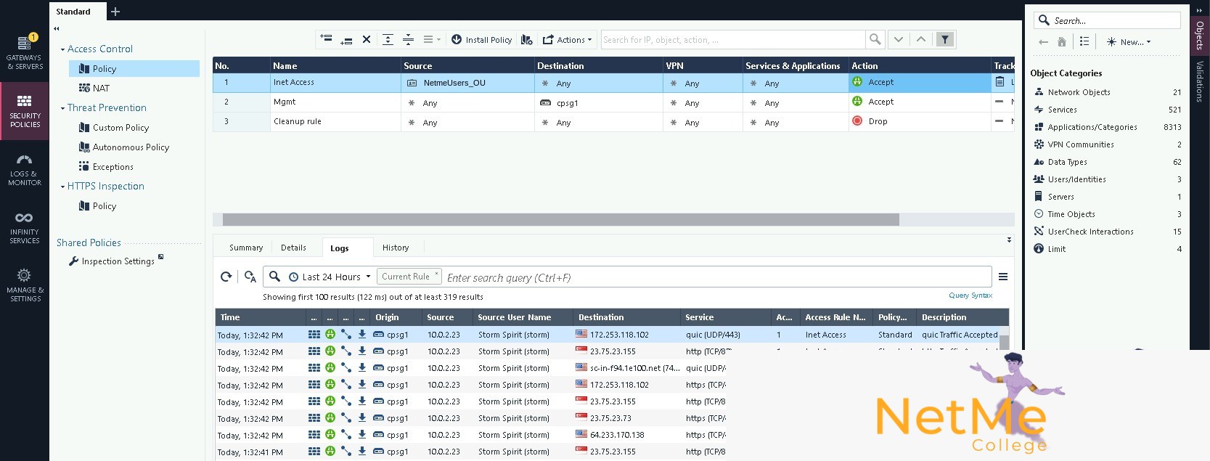Open the Logs & Monitor view
Image resolution: width=1210 pixels, height=461 pixels.
(x=25, y=169)
